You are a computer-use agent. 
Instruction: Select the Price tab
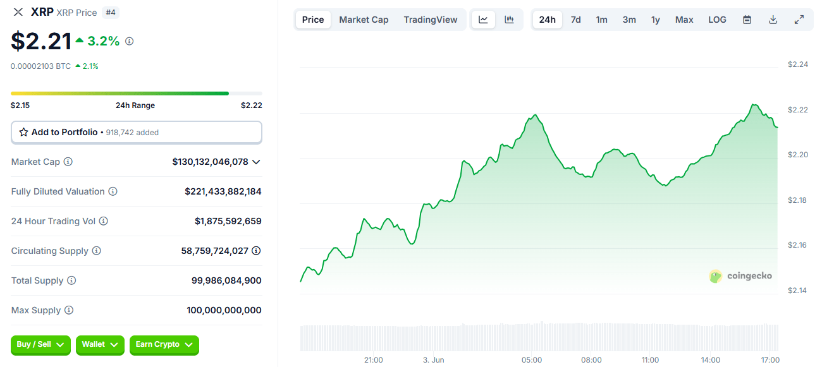[x=313, y=20]
